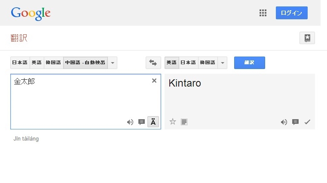
Task: Go to the Google logo homepage
Action: 31,13
